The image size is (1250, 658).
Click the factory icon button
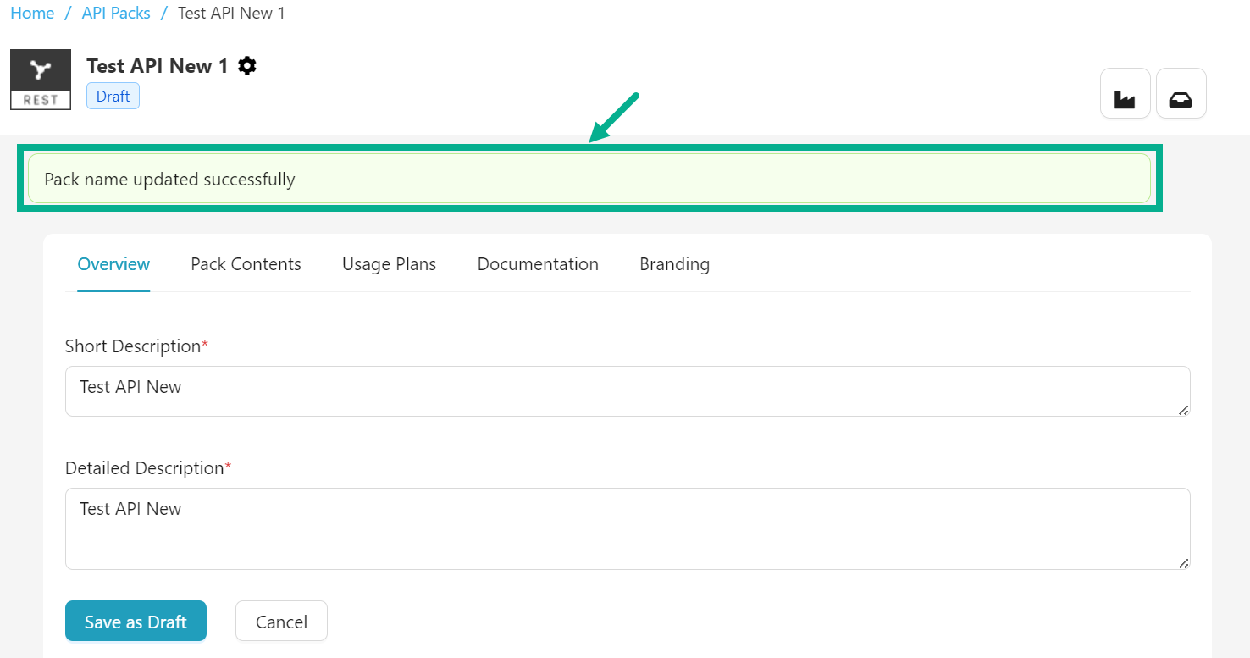tap(1125, 93)
